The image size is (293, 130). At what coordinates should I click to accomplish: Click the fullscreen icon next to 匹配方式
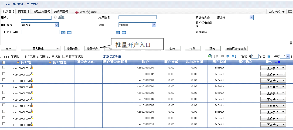289,11
